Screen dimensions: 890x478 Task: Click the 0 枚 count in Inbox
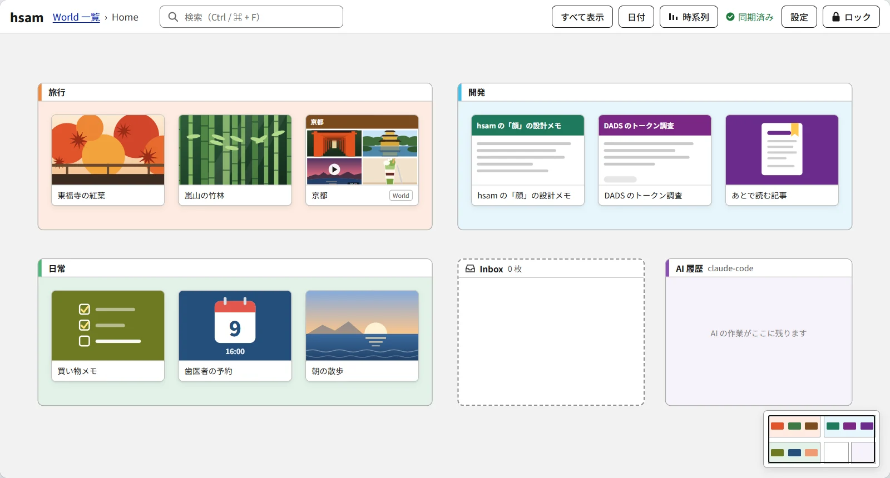click(515, 269)
